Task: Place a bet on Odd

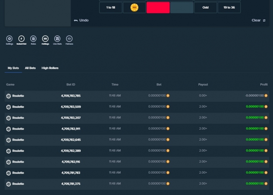Action: coord(205,7)
